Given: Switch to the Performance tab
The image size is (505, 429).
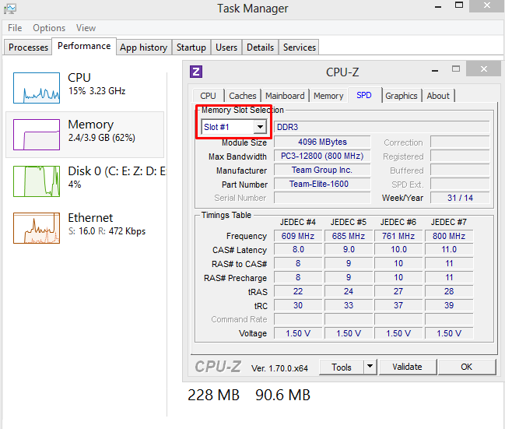Looking at the screenshot, I should click(x=84, y=46).
